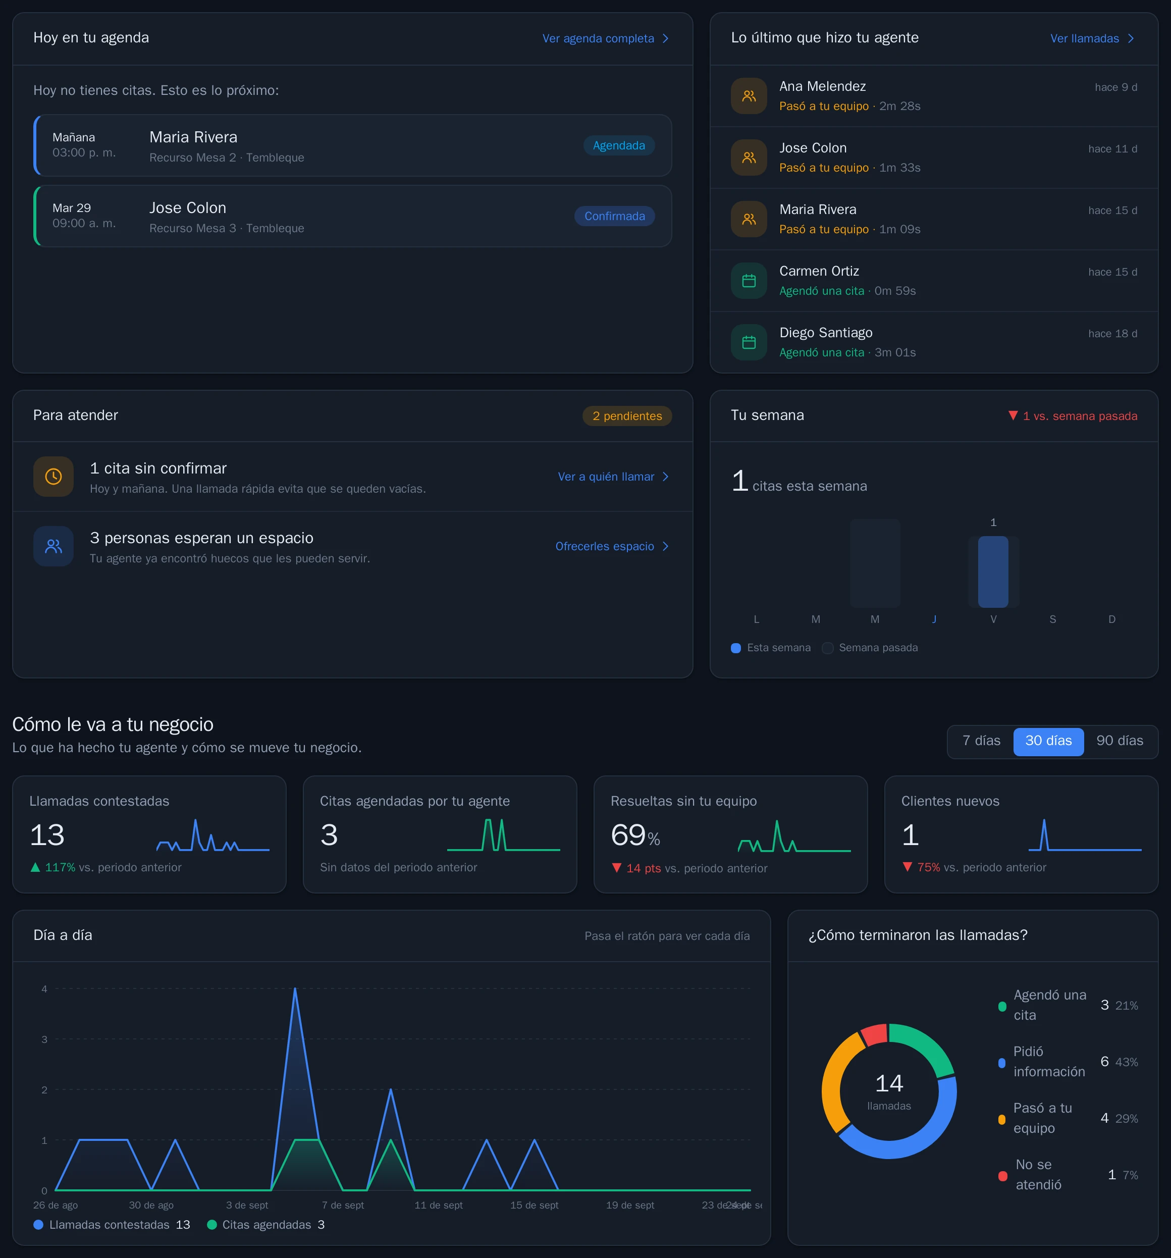Screen dimensions: 1171x1258
Task: Click the Confirmada status badge
Action: point(614,217)
